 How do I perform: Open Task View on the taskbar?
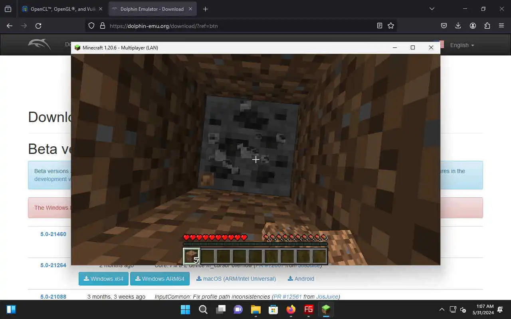coord(220,309)
